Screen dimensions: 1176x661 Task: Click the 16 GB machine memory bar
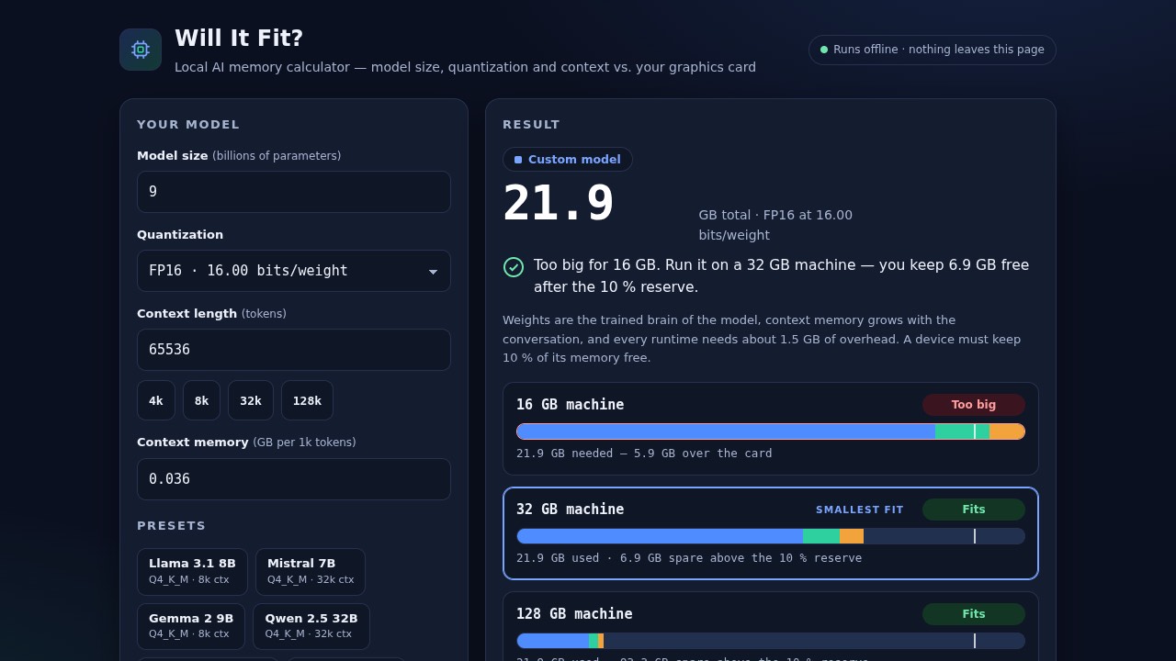coord(771,431)
